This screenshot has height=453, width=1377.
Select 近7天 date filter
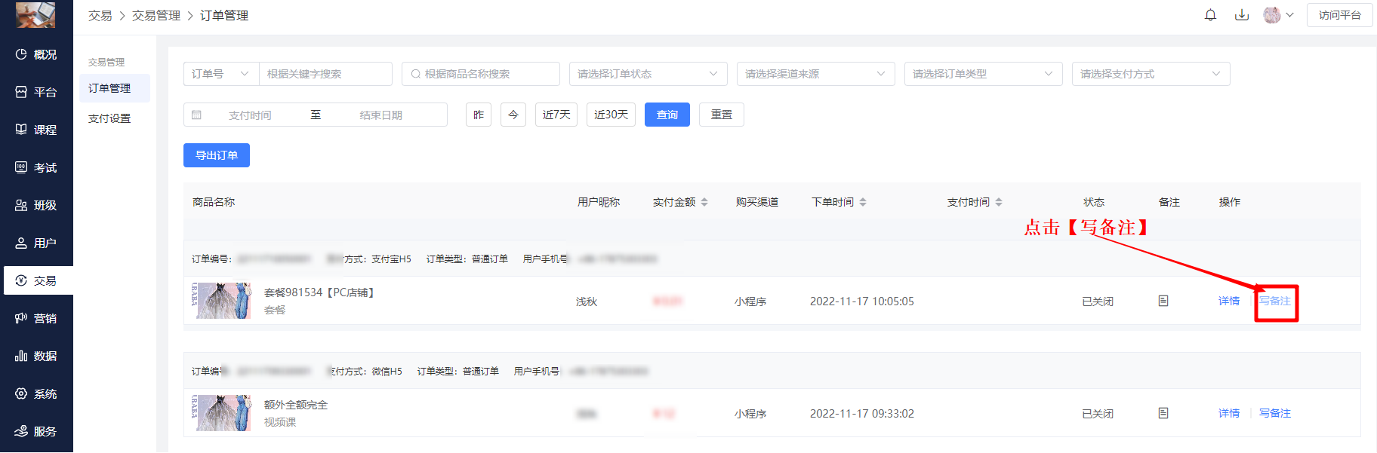click(556, 115)
